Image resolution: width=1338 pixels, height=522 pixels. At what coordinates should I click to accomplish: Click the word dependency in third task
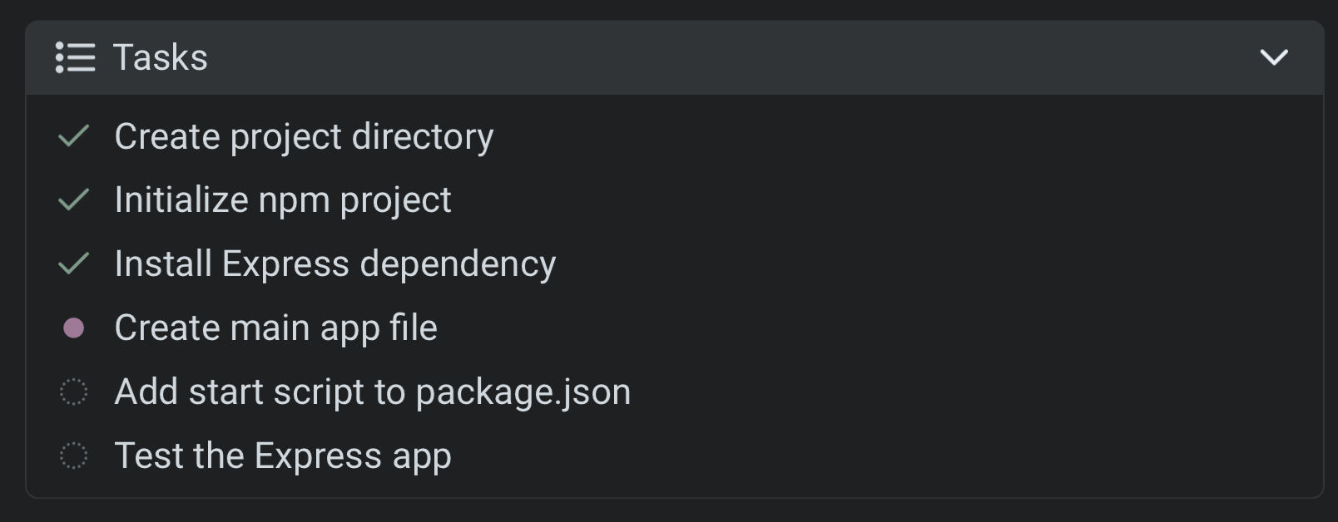click(458, 264)
